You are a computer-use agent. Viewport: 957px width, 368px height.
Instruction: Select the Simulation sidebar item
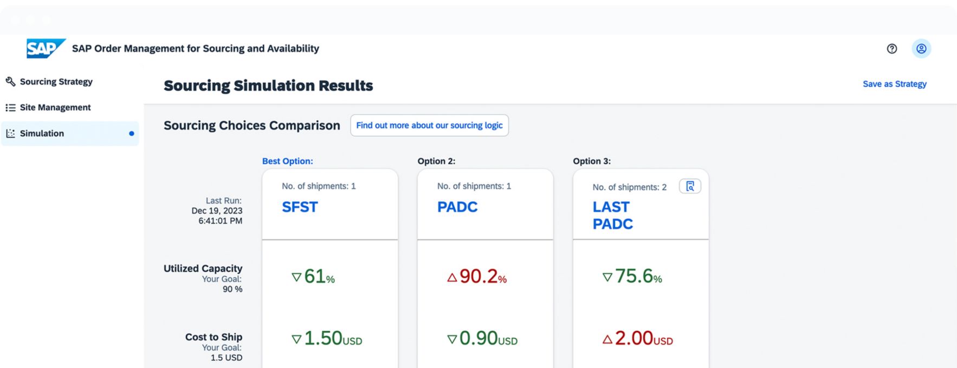pos(42,134)
